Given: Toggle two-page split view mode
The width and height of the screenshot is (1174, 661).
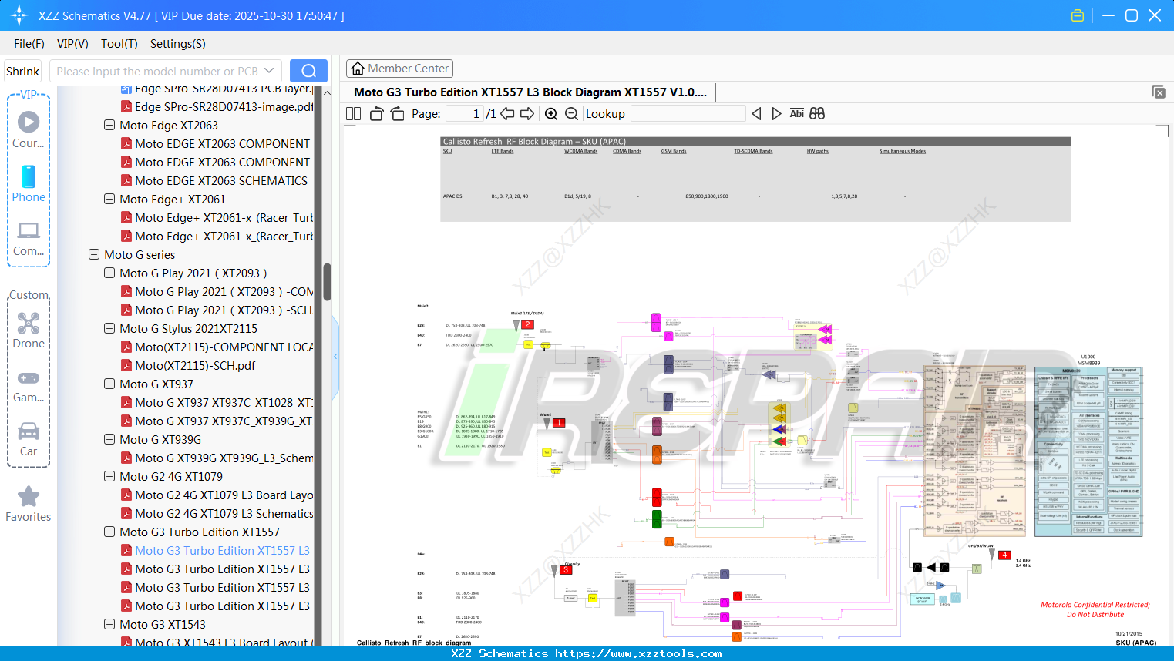Looking at the screenshot, I should pyautogui.click(x=352, y=113).
